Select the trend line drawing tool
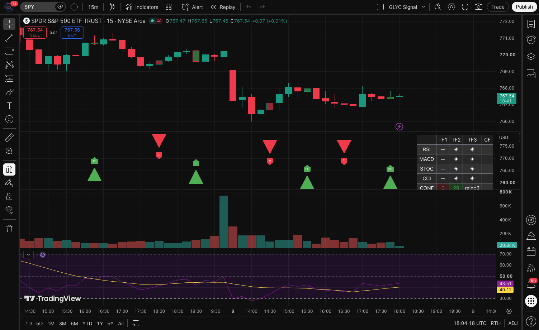Screen dimensions: 539x330 click(x=9, y=38)
